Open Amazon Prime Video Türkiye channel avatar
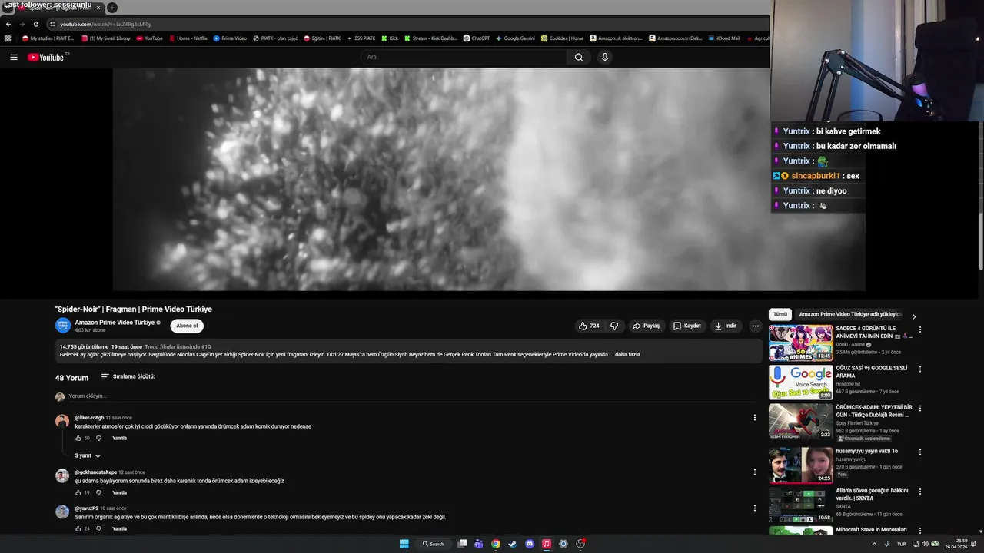The height and width of the screenshot is (553, 984). pos(63,326)
